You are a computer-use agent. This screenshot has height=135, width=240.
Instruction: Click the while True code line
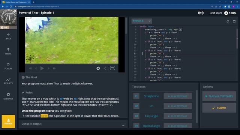pos(147,27)
